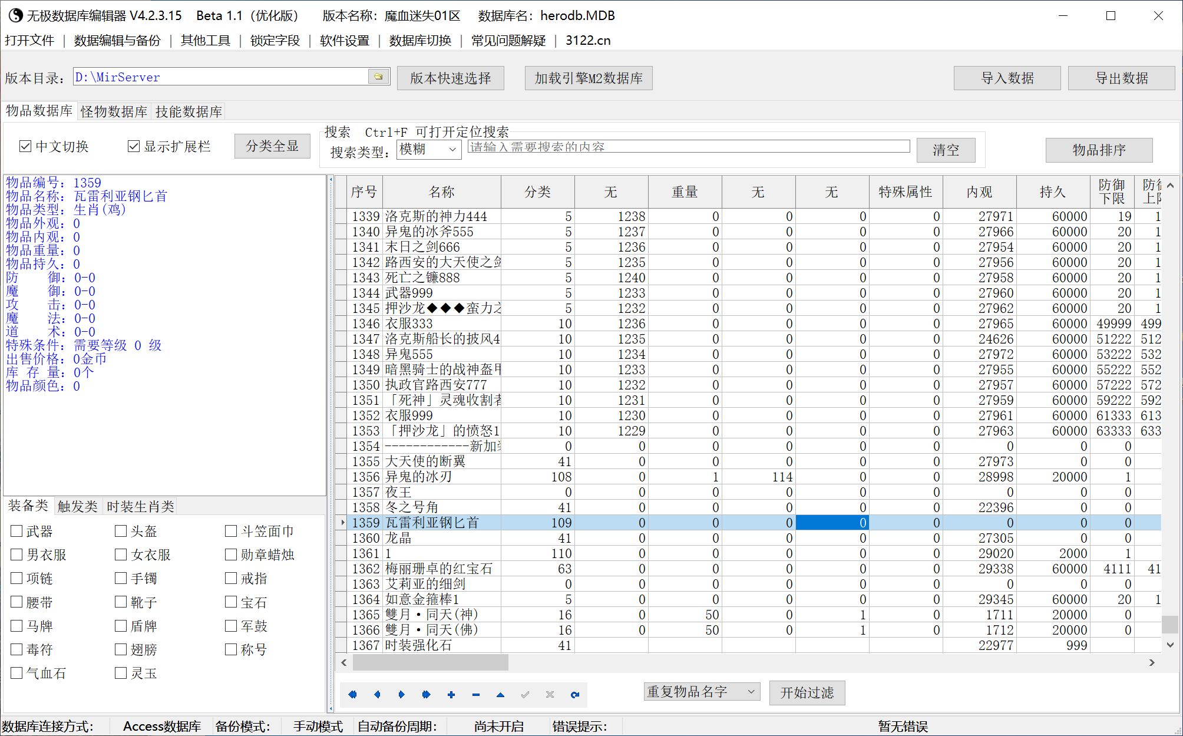Open 数据库切换 menu

420,40
